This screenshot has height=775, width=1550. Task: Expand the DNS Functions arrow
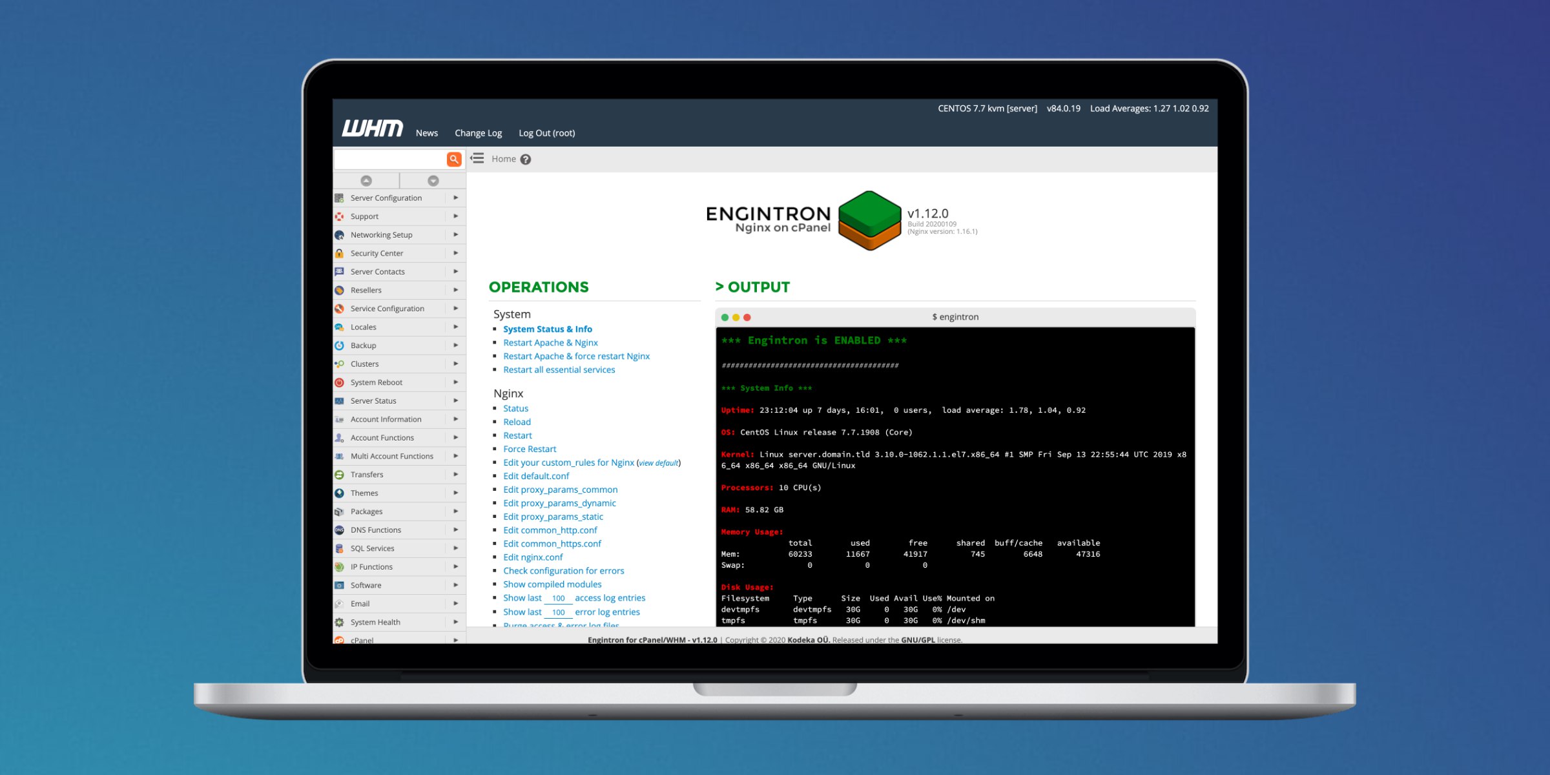click(x=456, y=530)
